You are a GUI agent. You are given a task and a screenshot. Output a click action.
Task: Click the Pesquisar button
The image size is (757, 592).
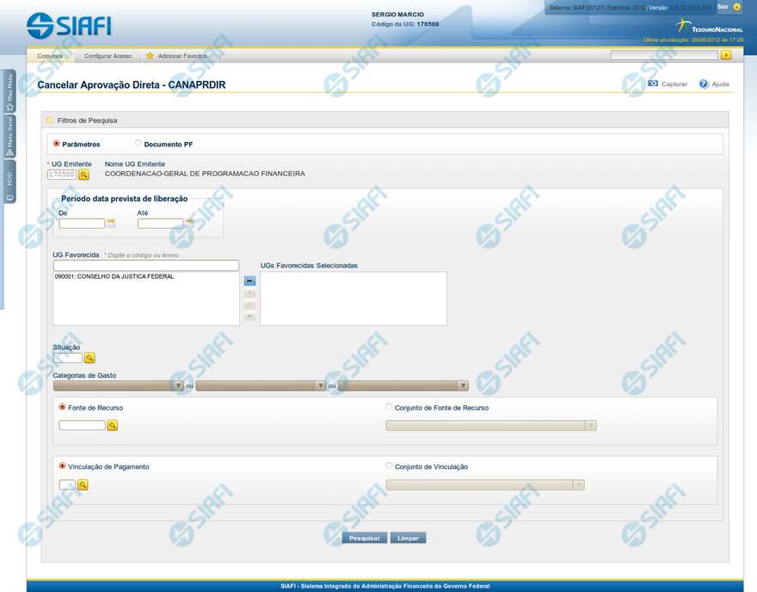coord(365,538)
